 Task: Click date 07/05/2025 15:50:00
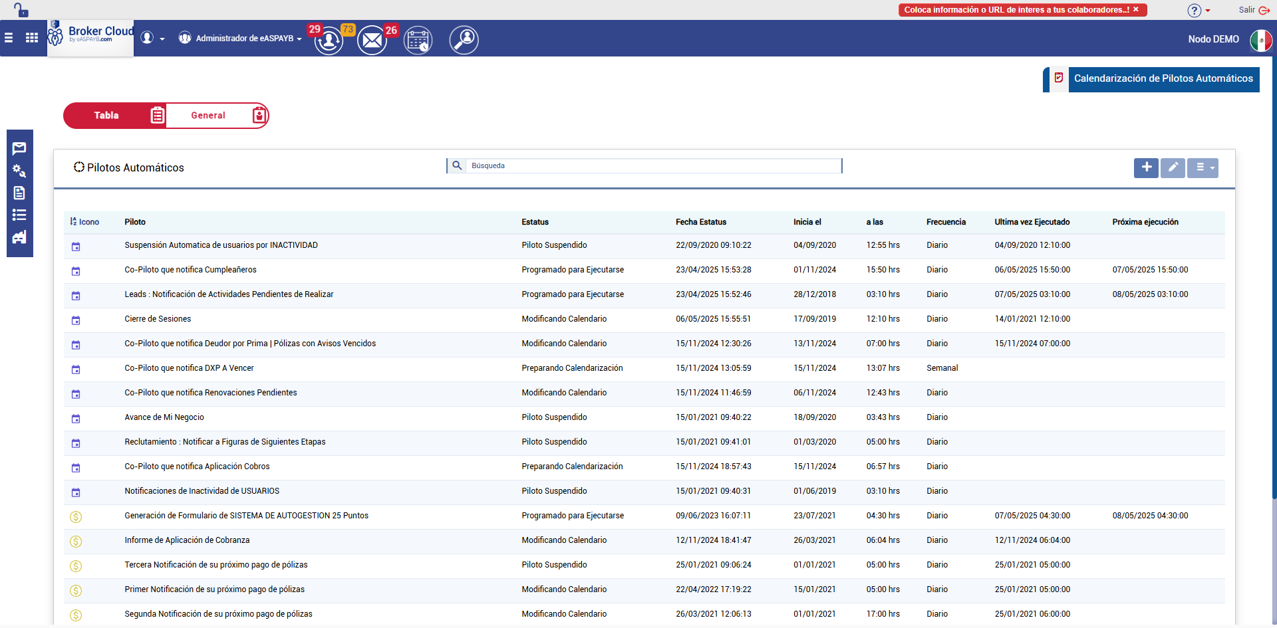click(1150, 270)
